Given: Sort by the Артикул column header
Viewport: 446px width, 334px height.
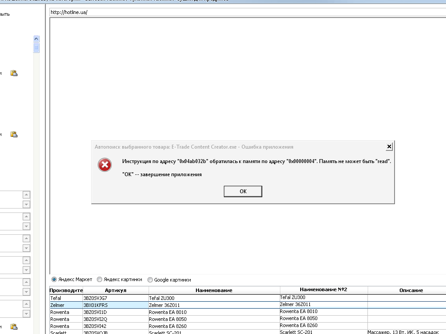Looking at the screenshot, I should click(116, 290).
